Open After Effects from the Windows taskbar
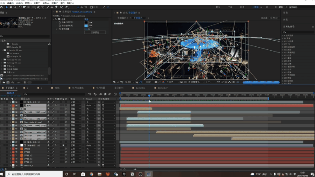Image resolution: width=315 pixels, height=177 pixels. coord(148,174)
